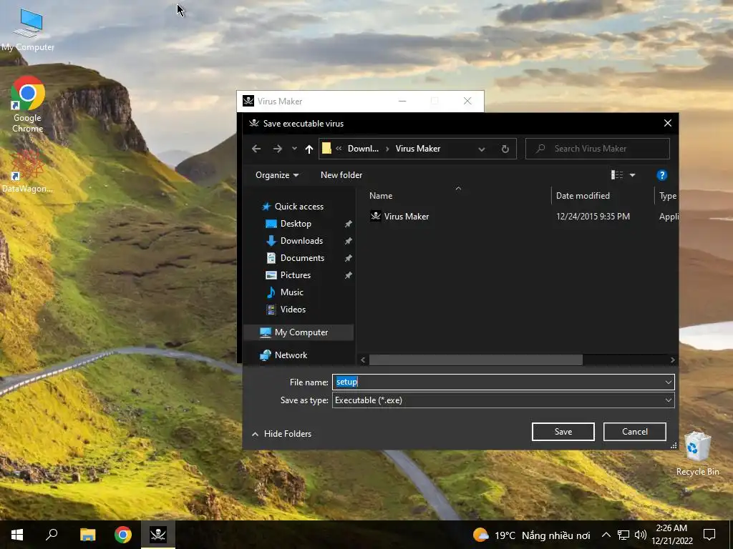The image size is (733, 549).
Task: Open Chrome from the taskbar
Action: point(123,535)
